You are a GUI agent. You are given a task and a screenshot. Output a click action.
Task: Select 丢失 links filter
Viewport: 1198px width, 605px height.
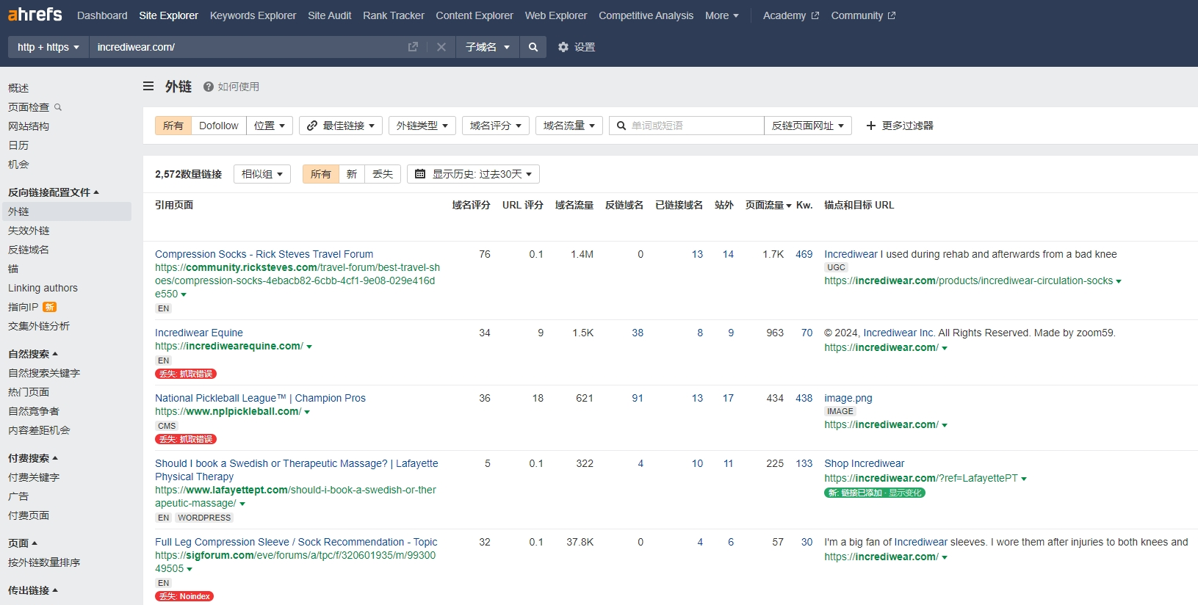(x=383, y=174)
